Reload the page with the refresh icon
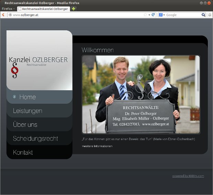 point(153,15)
